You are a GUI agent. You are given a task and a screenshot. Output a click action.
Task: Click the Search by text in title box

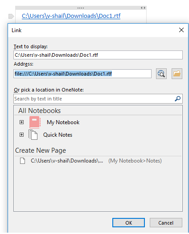[98, 99]
